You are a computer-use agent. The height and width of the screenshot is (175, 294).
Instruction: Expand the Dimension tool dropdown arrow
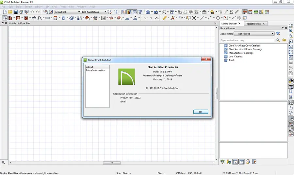pos(168,18)
